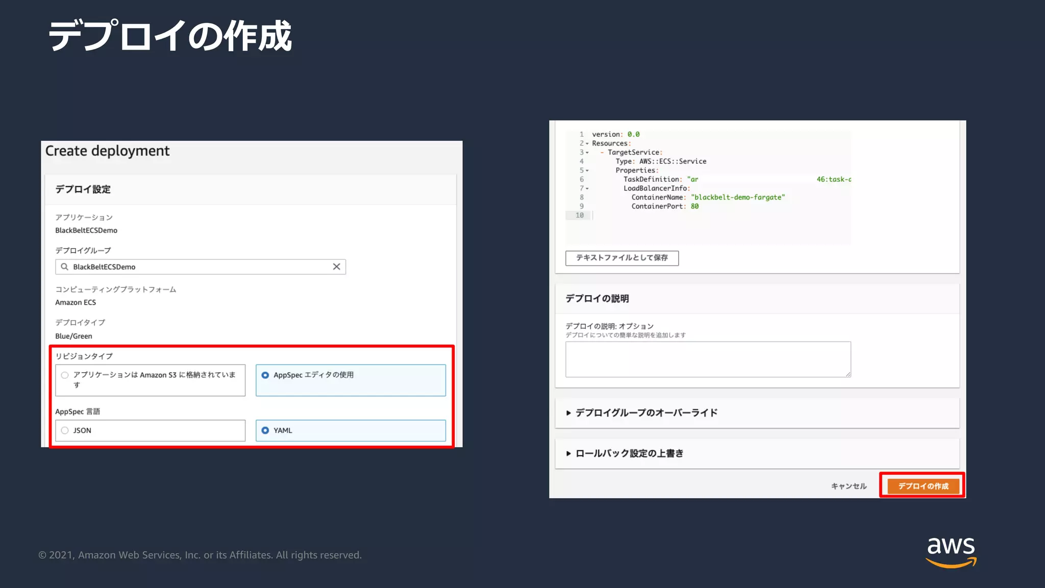Click the version: 0.0 line in editor

[x=615, y=134]
